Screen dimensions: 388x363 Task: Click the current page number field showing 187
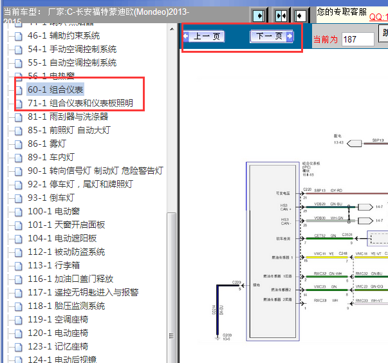[357, 39]
